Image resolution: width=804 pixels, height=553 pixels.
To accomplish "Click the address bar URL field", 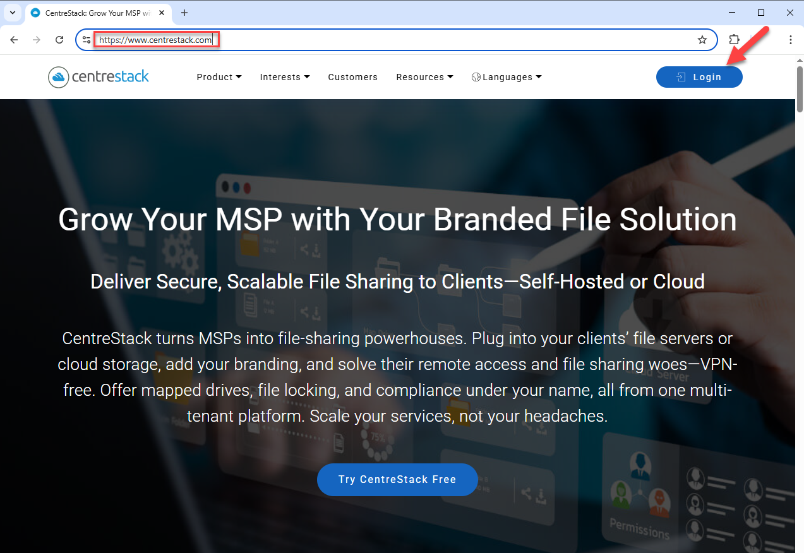I will [379, 40].
